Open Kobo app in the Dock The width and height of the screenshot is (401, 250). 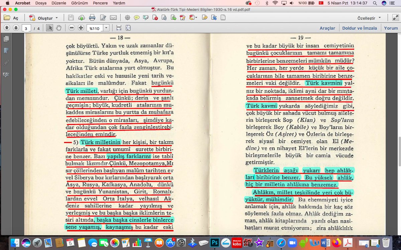tap(237, 243)
